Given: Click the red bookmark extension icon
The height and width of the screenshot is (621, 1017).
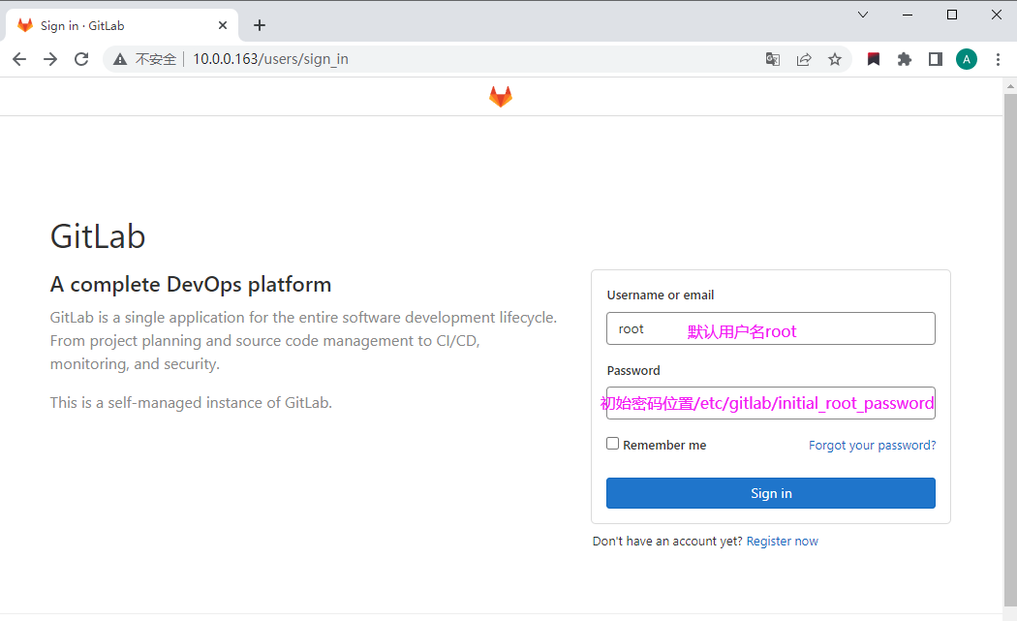Looking at the screenshot, I should 874,59.
